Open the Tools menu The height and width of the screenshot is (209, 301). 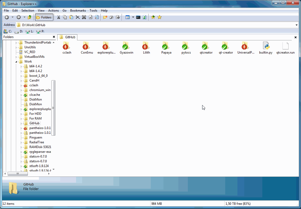click(x=93, y=11)
